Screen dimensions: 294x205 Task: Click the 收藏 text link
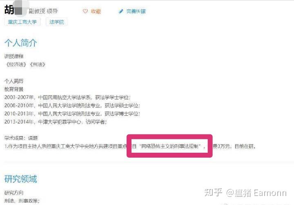click(x=96, y=11)
